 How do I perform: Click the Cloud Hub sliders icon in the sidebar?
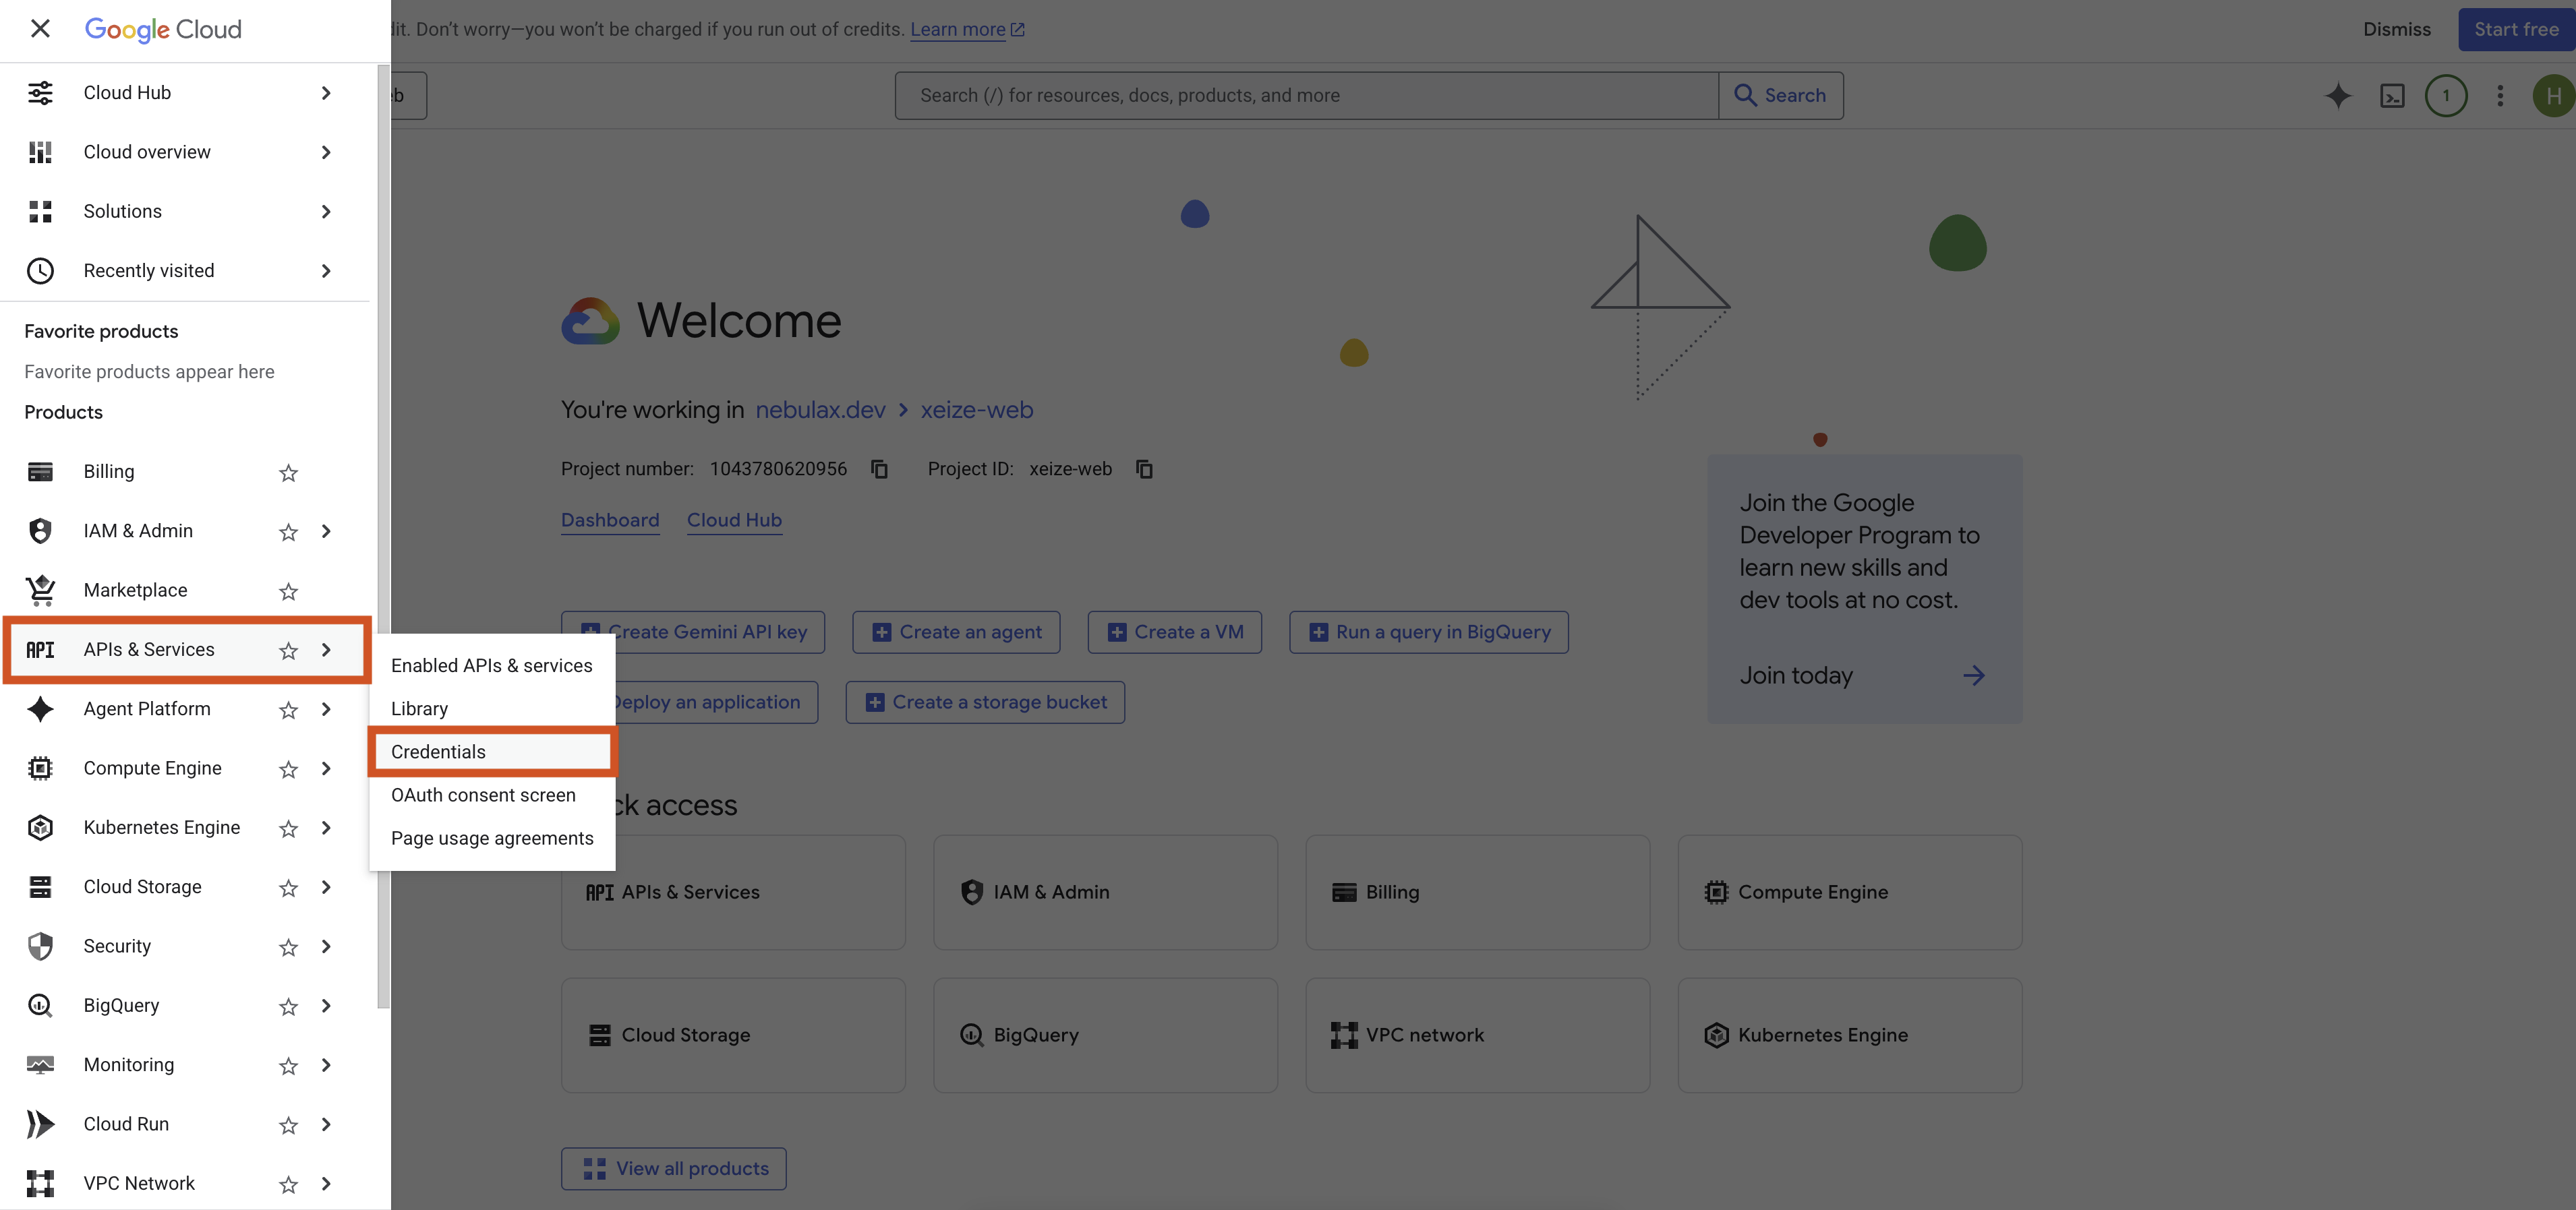[40, 93]
